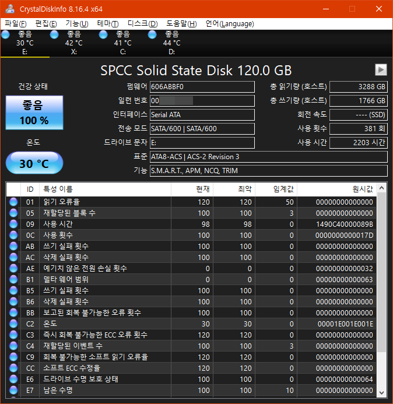The width and height of the screenshot is (393, 404).
Task: Click the SMART list scroll down arrow
Action: pyautogui.click(x=382, y=393)
